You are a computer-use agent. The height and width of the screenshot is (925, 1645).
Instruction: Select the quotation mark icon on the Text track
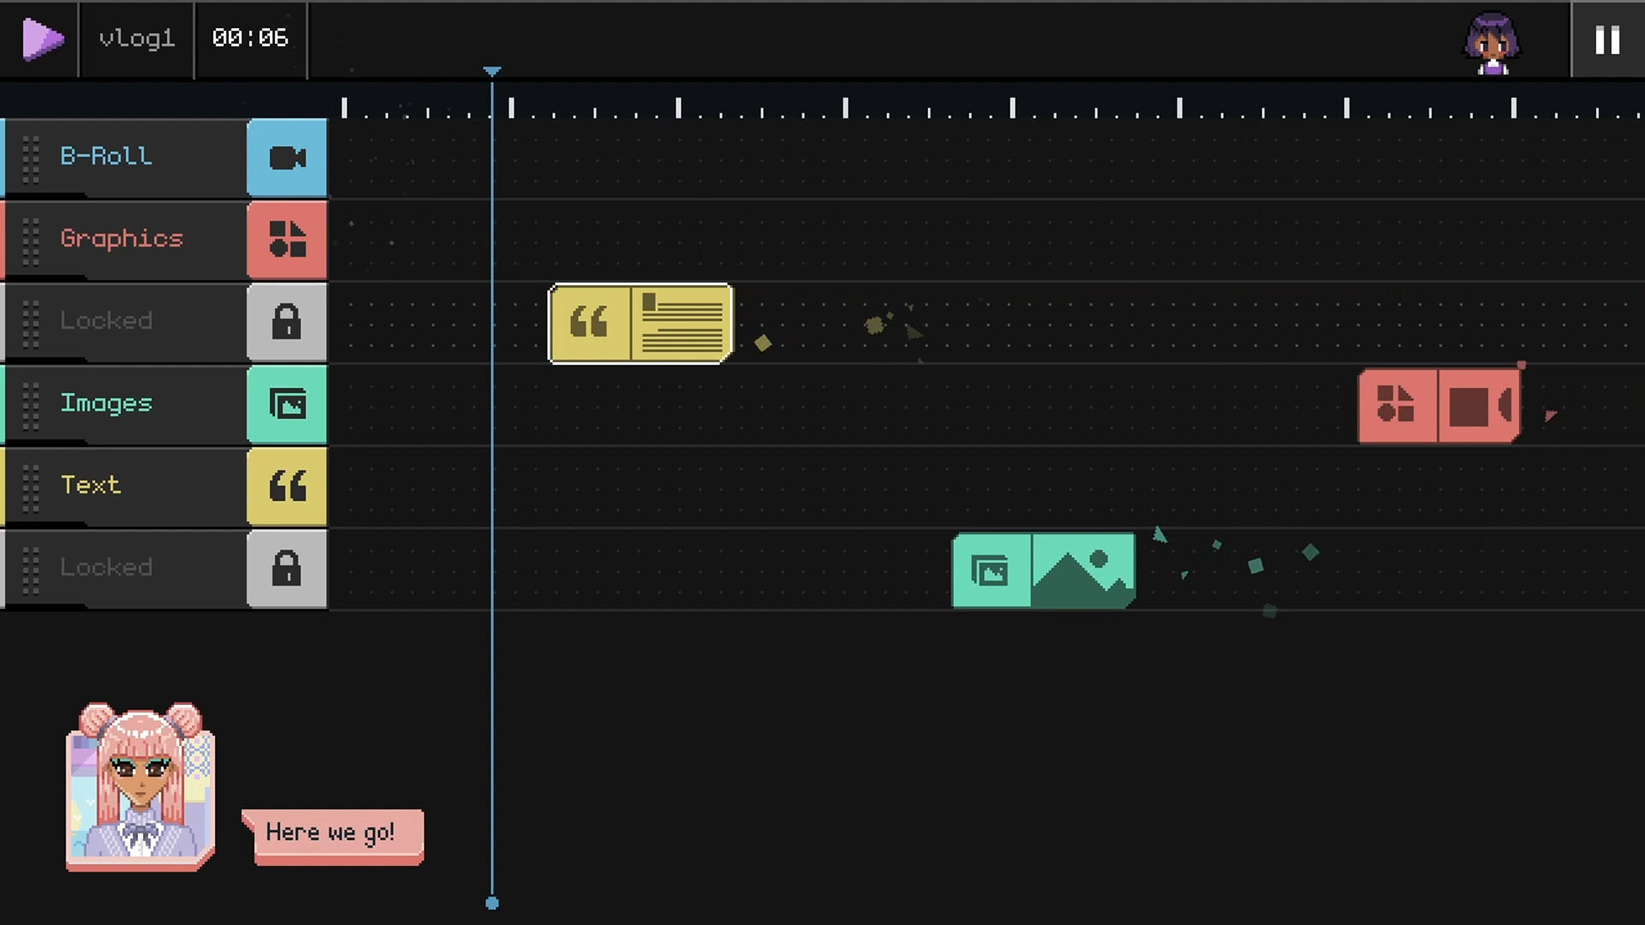[285, 486]
